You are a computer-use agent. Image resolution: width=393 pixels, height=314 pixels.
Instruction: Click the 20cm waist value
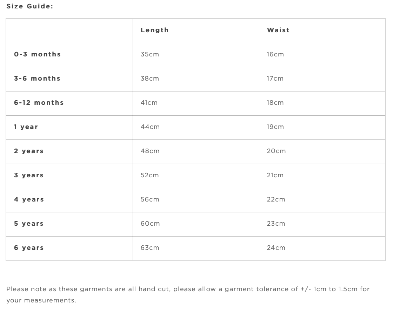276,151
